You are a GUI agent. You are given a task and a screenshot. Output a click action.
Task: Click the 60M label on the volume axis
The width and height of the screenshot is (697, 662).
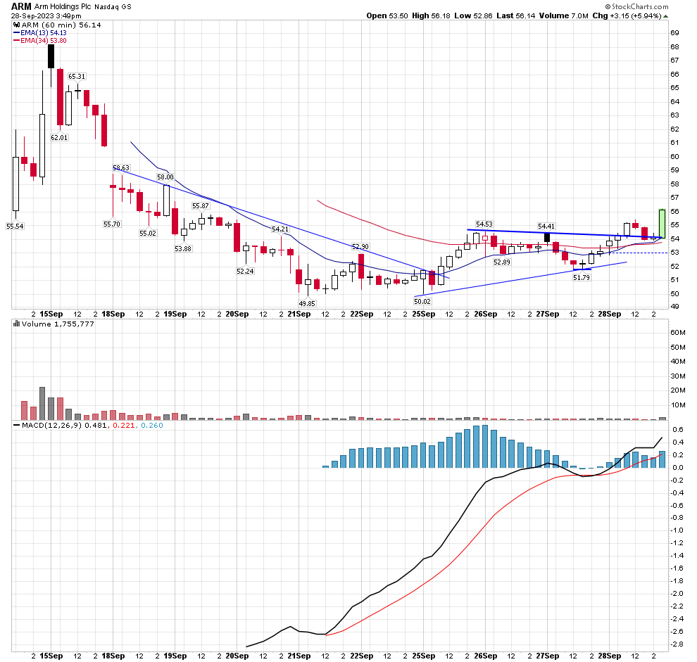(678, 332)
